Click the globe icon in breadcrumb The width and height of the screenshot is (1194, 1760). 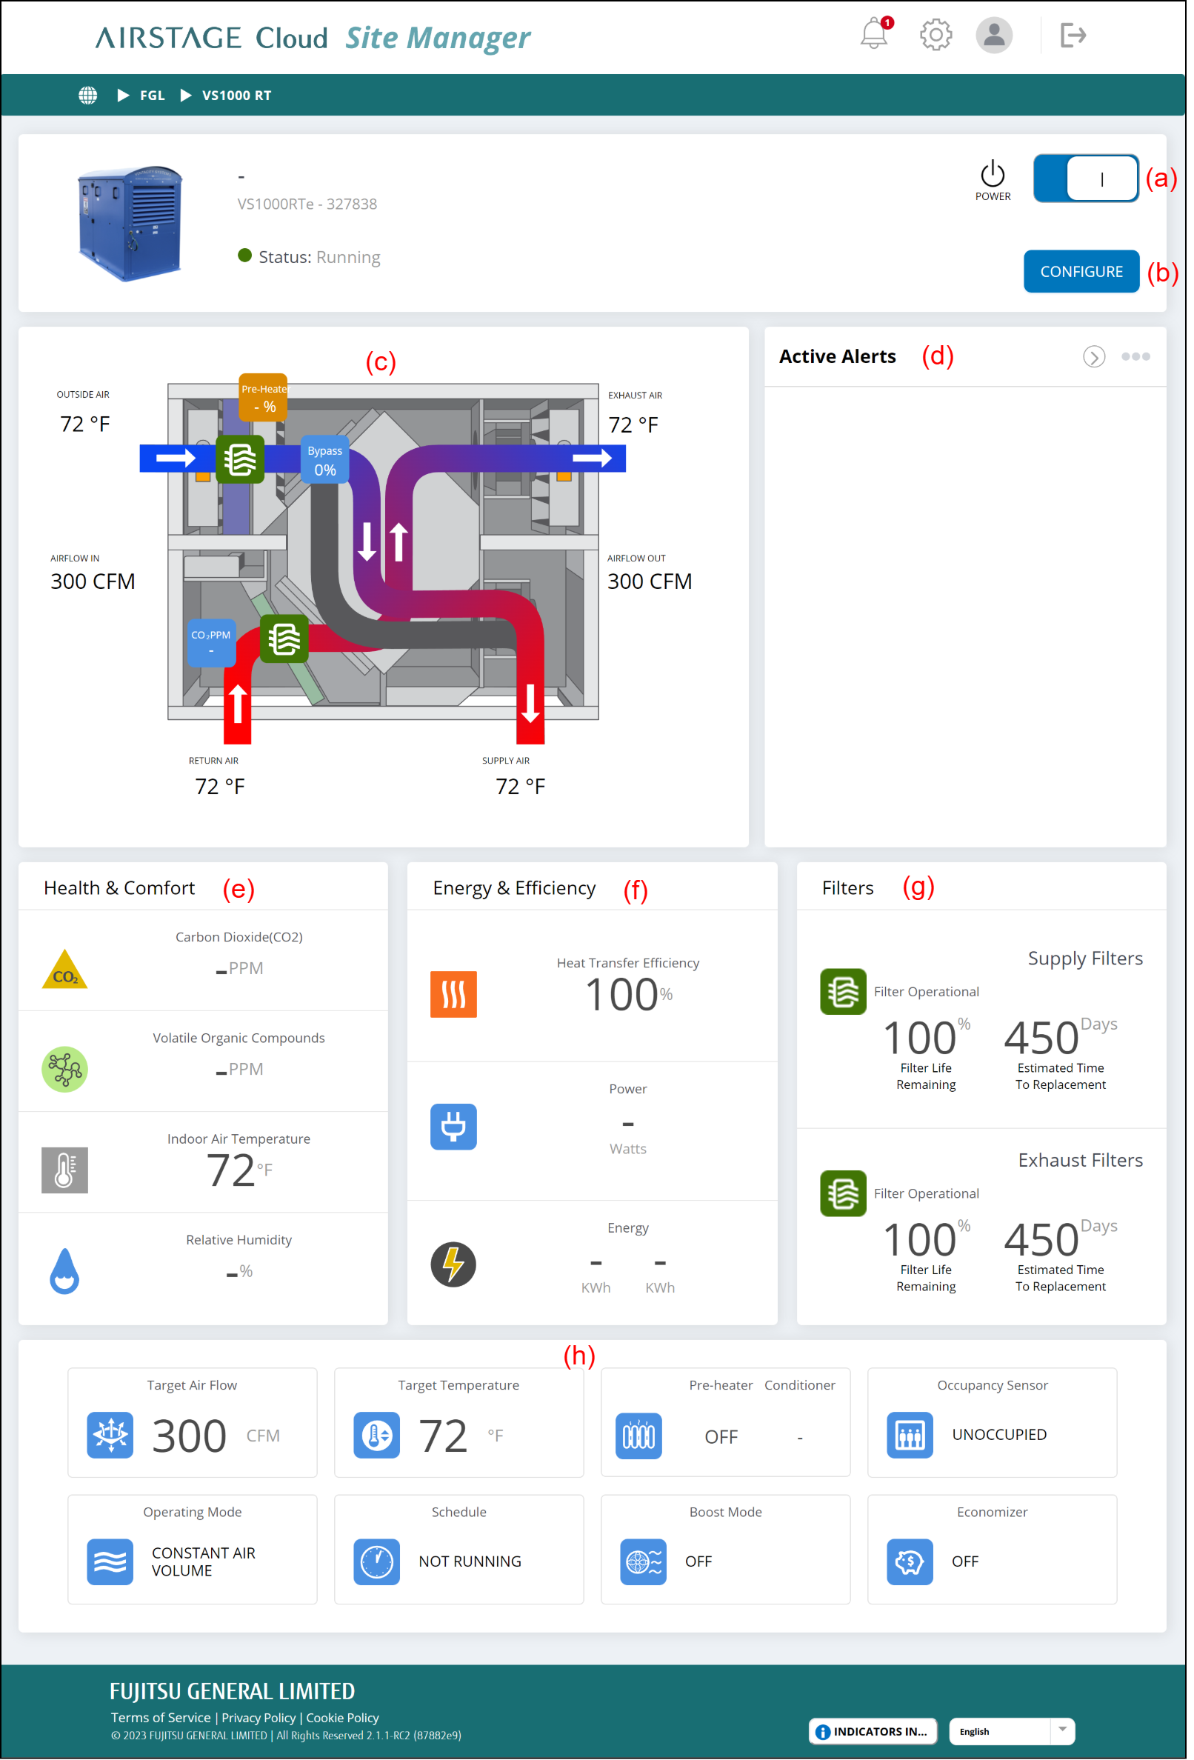[88, 96]
